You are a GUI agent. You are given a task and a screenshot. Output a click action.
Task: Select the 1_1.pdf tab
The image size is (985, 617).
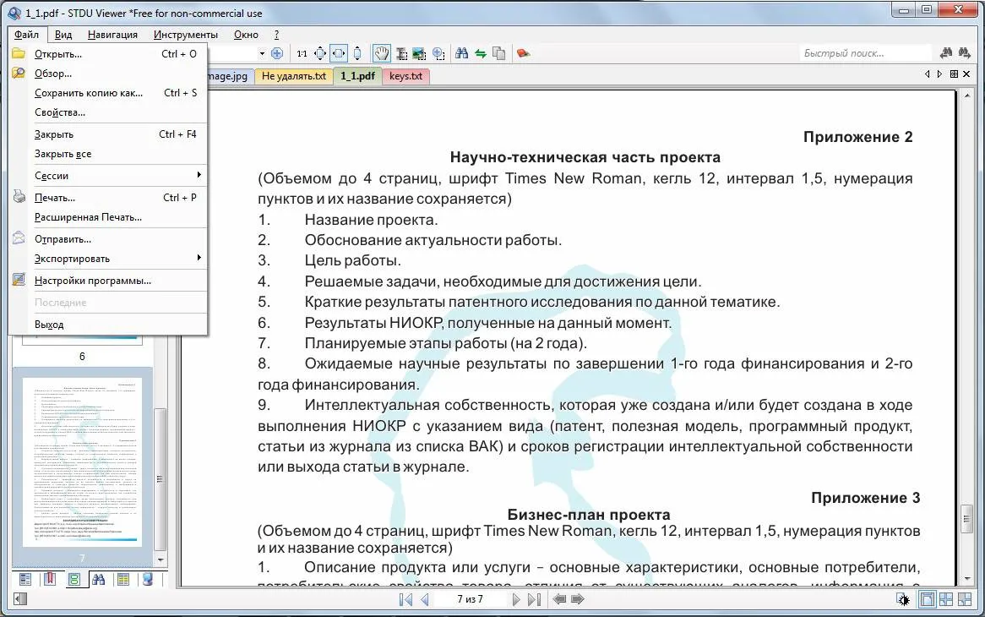357,76
